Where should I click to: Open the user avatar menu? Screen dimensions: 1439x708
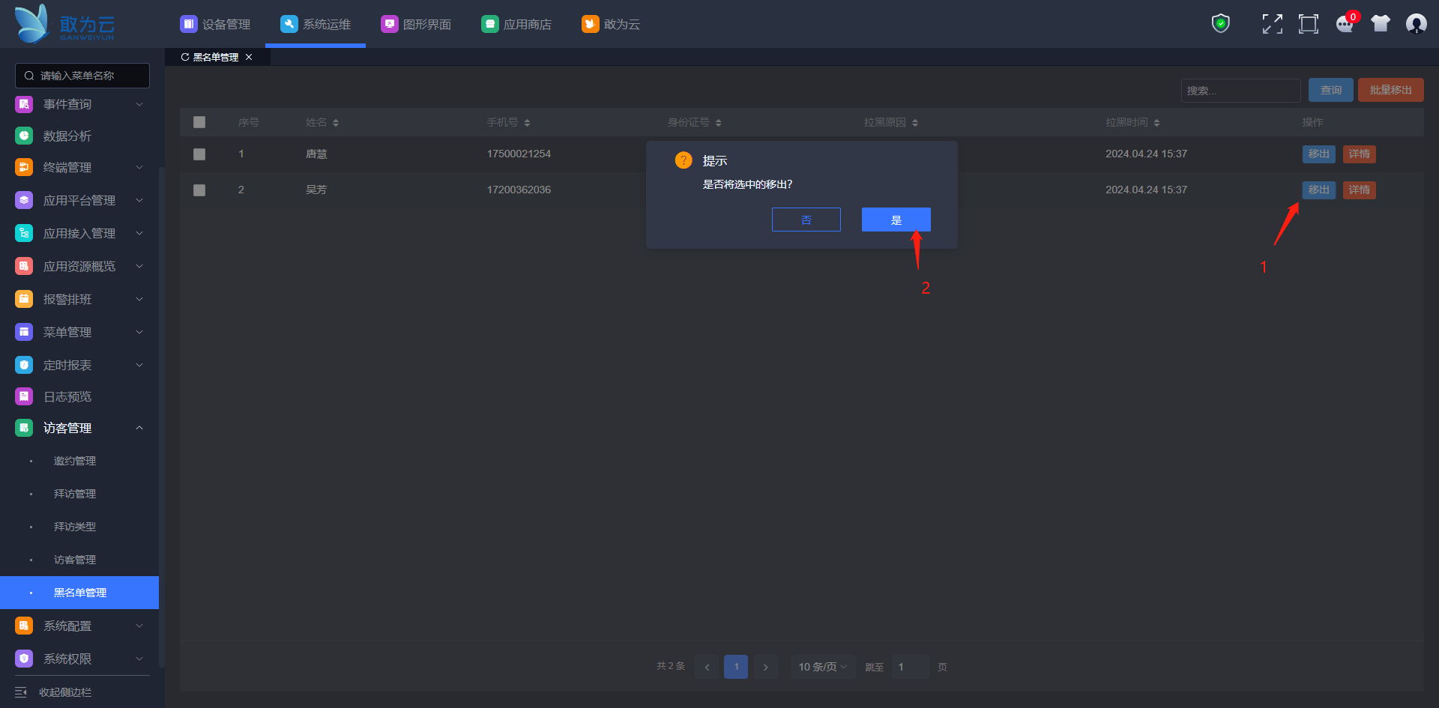pos(1417,24)
